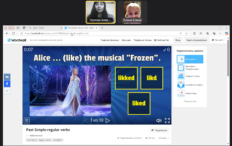The height and width of the screenshot is (146, 232).
Task: Open the Copilot sidebar icon
Action: point(226,33)
